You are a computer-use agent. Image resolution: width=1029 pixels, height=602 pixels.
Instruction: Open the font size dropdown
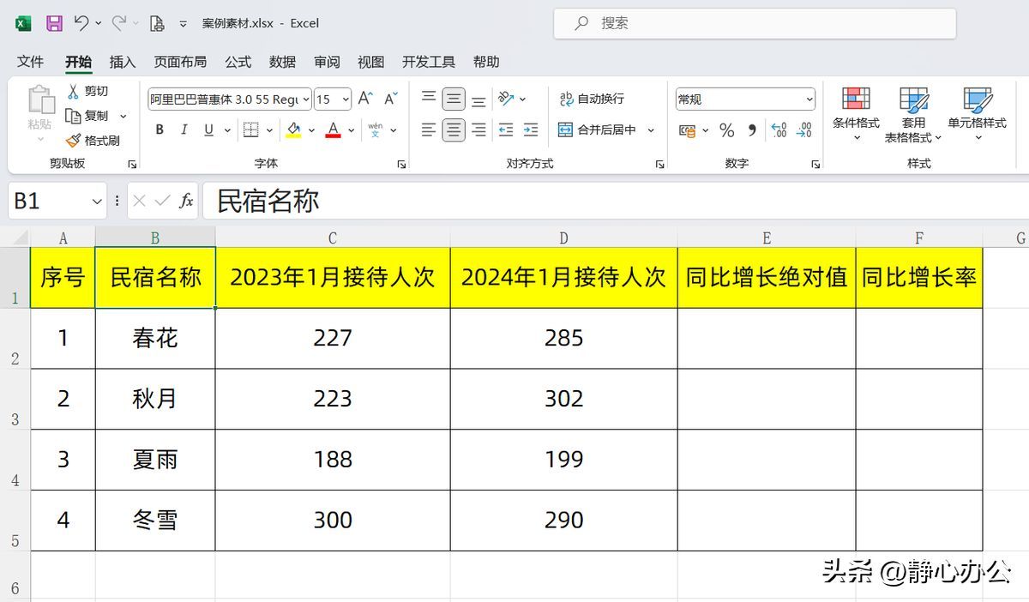coord(344,99)
